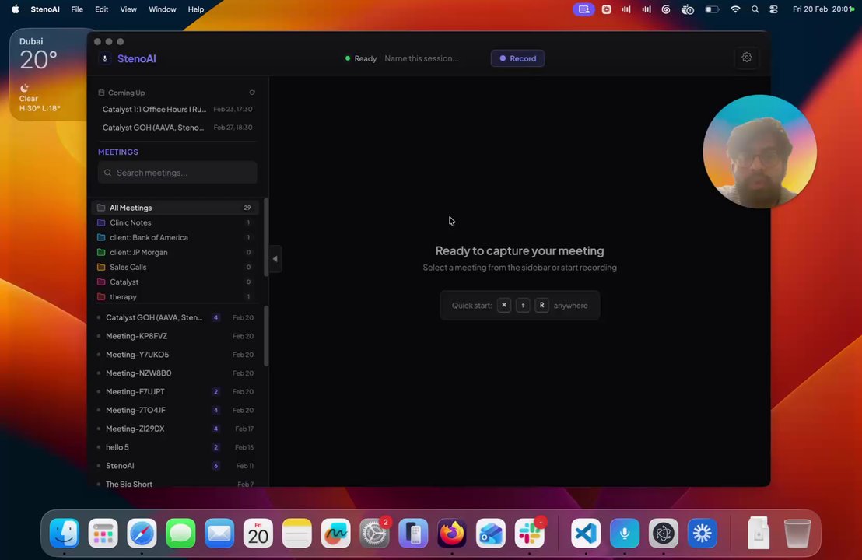This screenshot has height=560, width=862.
Task: Click the blue microphone Dock app
Action: (x=625, y=533)
